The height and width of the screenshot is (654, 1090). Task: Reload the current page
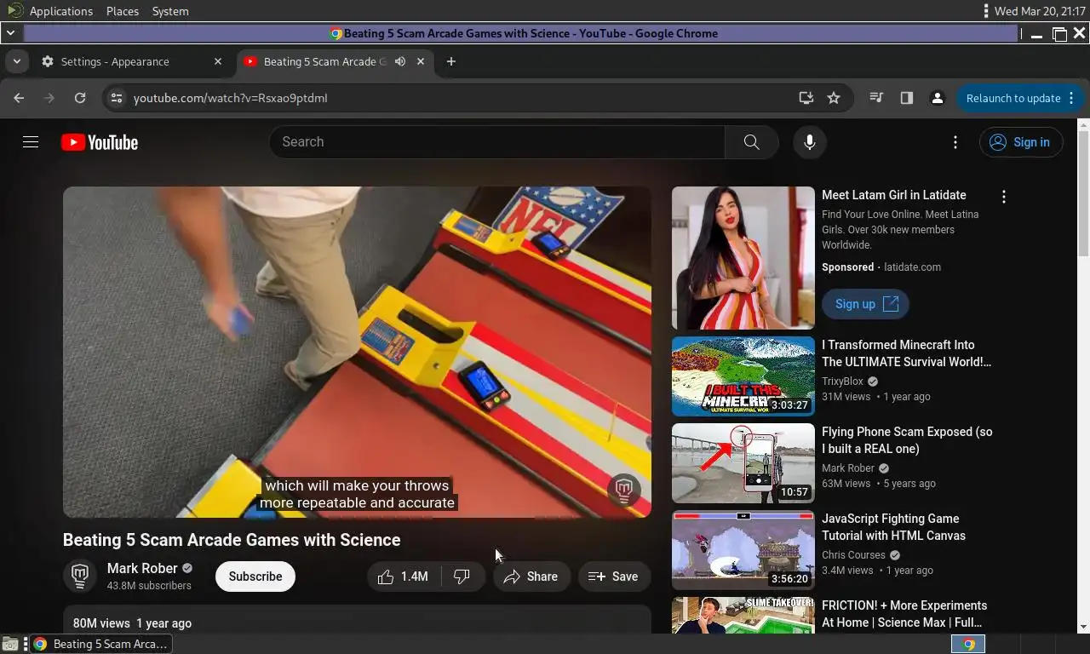[x=80, y=98]
